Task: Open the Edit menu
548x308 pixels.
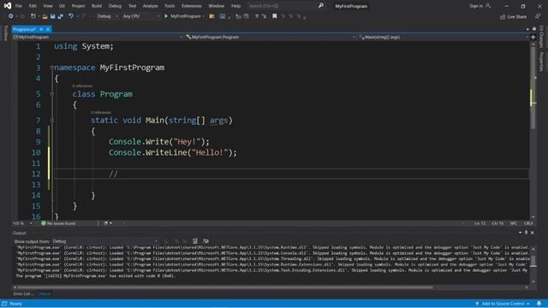Action: pos(33,6)
